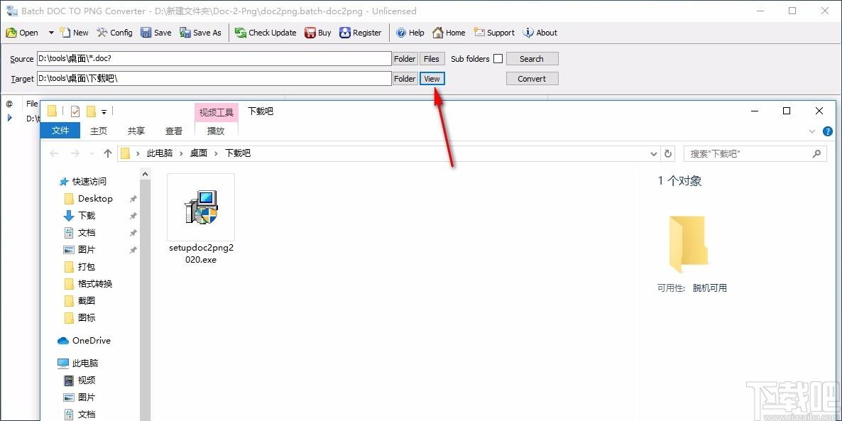Enable the Sub folders checkbox
This screenshot has height=421, width=842.
(x=498, y=58)
